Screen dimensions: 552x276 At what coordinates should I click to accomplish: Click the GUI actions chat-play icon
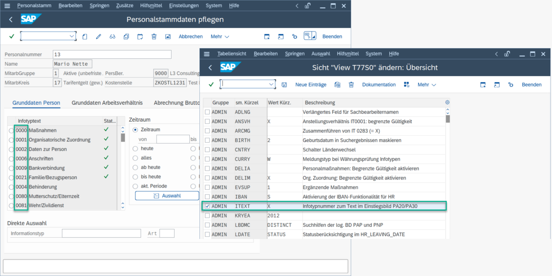pyautogui.click(x=309, y=36)
